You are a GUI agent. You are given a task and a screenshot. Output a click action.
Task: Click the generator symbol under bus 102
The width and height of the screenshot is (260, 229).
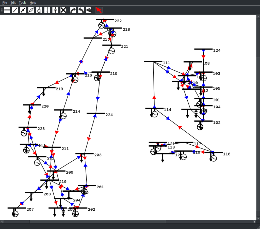coord(200,127)
